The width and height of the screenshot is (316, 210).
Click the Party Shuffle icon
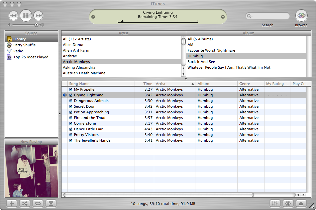9,45
